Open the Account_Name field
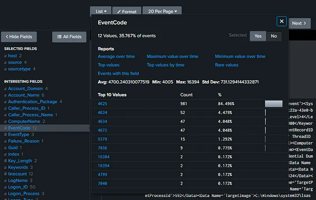Viewport: 316px width, 200px height. [x=24, y=95]
